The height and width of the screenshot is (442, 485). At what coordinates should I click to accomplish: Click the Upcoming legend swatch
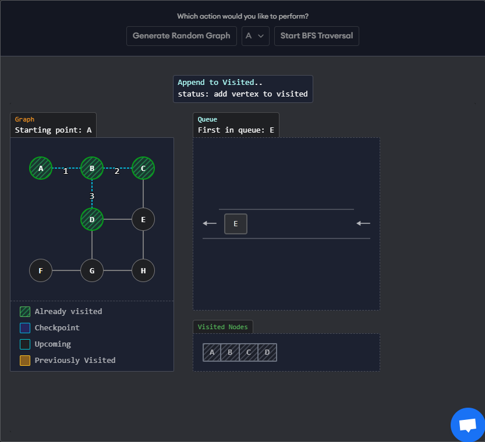coord(25,344)
